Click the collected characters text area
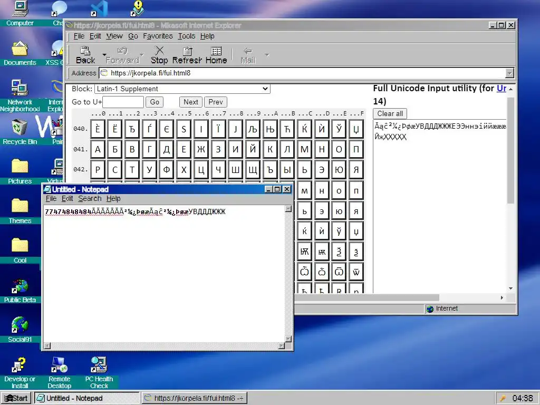This screenshot has height=405, width=540. 439,206
